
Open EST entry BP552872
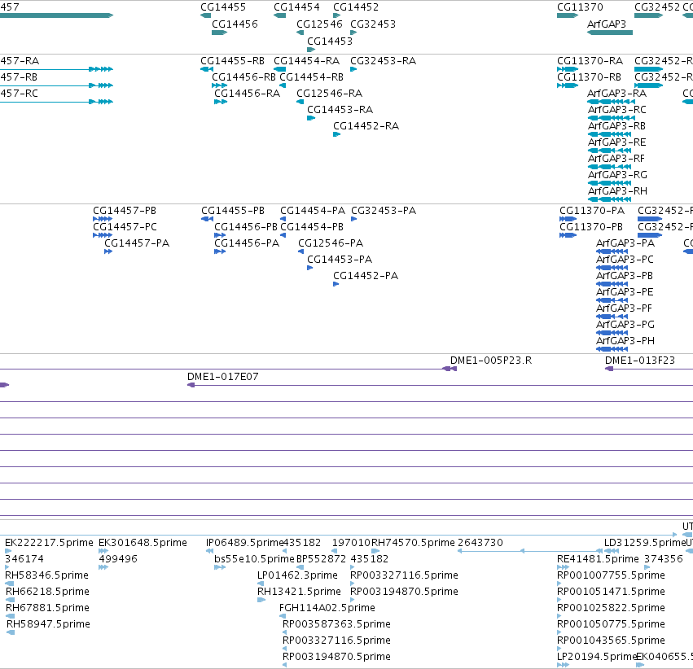pyautogui.click(x=322, y=559)
